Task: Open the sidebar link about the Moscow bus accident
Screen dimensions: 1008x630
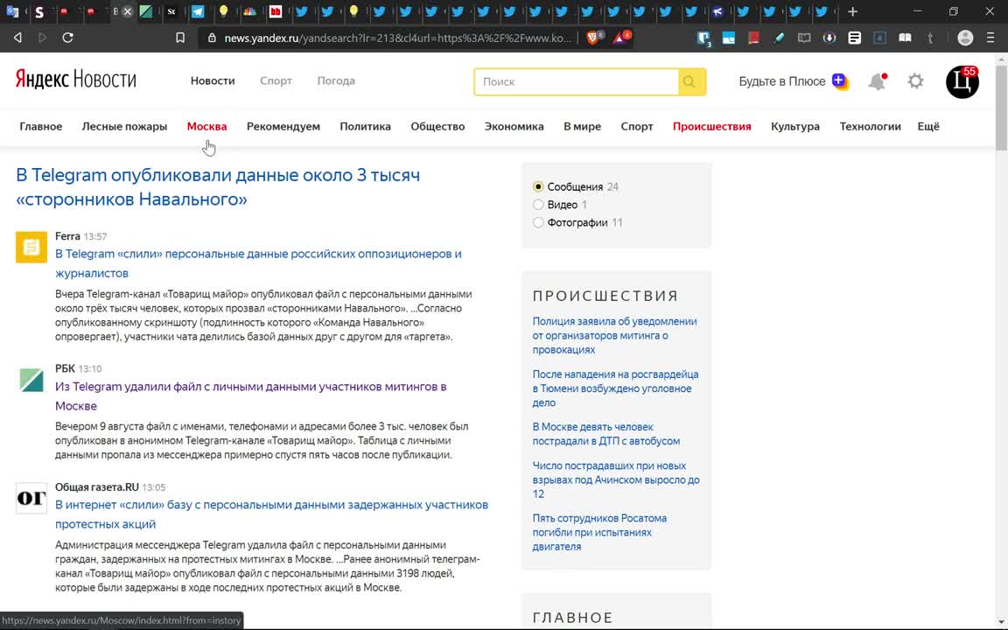Action: [x=606, y=434]
